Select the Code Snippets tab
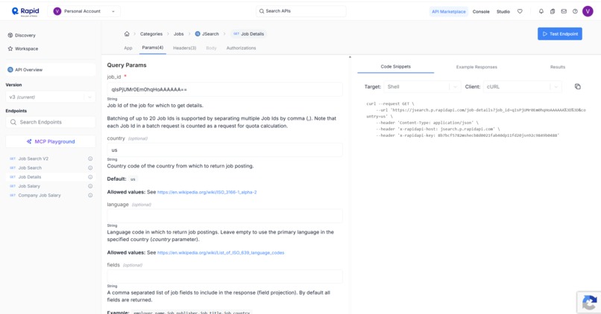The width and height of the screenshot is (601, 314). click(395, 66)
